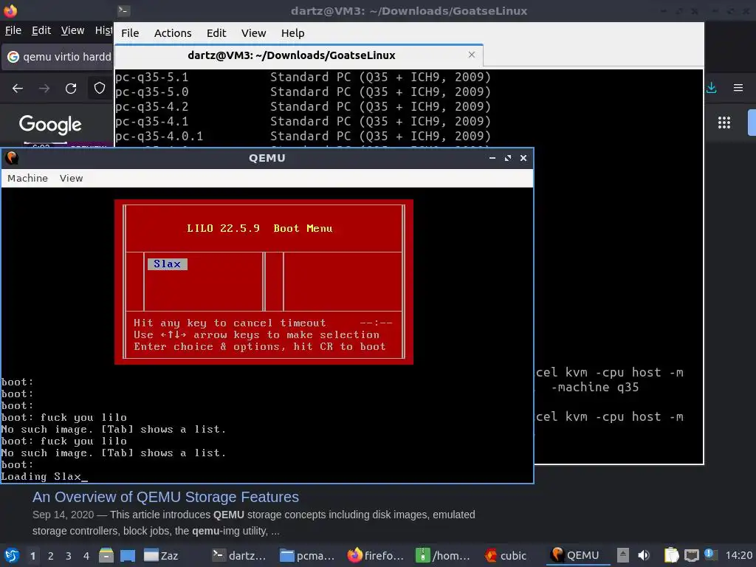The height and width of the screenshot is (567, 756).
Task: Open the terminal's Edit menu
Action: pos(216,33)
